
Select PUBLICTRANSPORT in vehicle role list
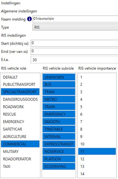tap(20, 84)
